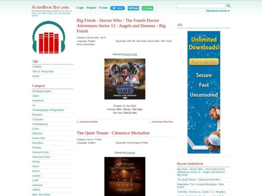Focus the search input field
Image resolution: width=262 pixels, height=196 pixels.
pos(201,6)
